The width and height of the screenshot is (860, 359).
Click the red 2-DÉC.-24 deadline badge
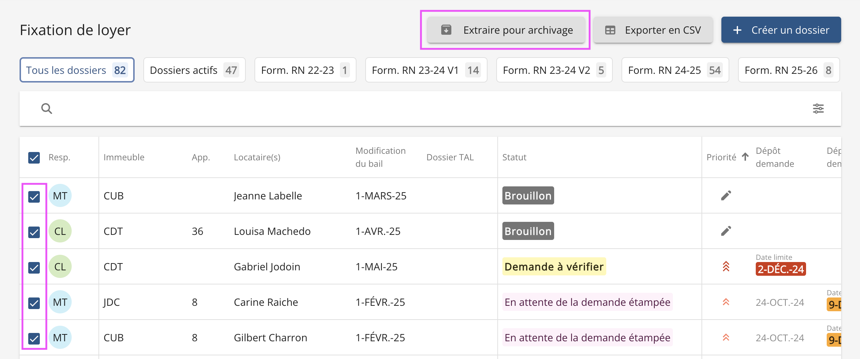[780, 269]
